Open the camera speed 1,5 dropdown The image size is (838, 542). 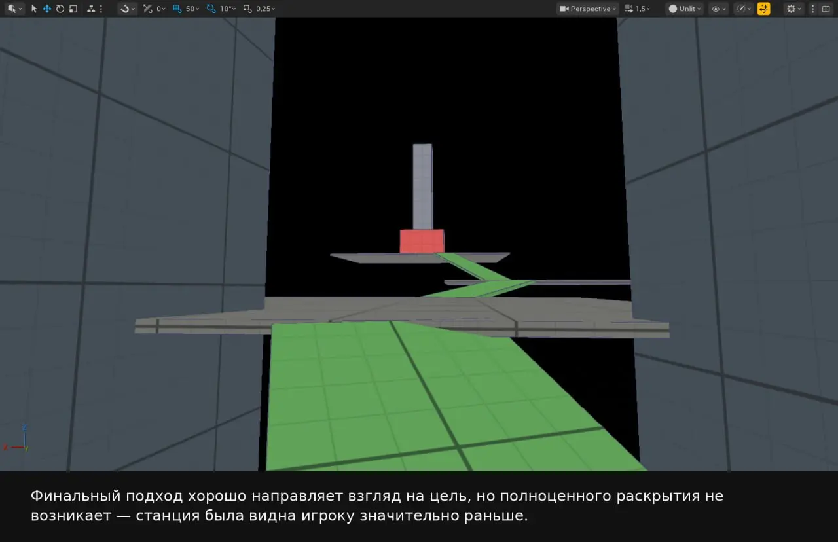(638, 9)
